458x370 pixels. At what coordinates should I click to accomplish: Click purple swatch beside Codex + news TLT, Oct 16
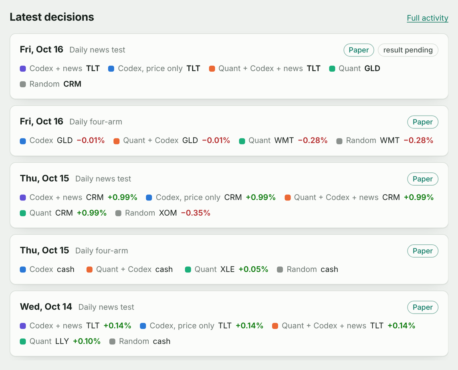23,69
